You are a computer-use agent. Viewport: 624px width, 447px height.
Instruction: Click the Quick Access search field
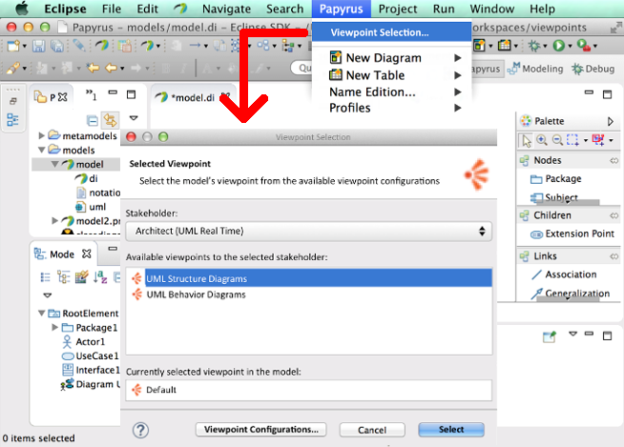302,68
